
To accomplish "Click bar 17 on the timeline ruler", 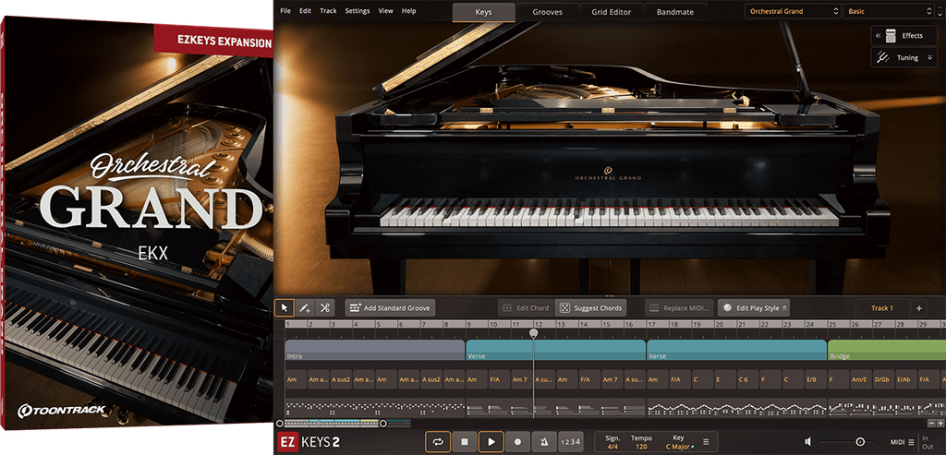I will click(651, 324).
